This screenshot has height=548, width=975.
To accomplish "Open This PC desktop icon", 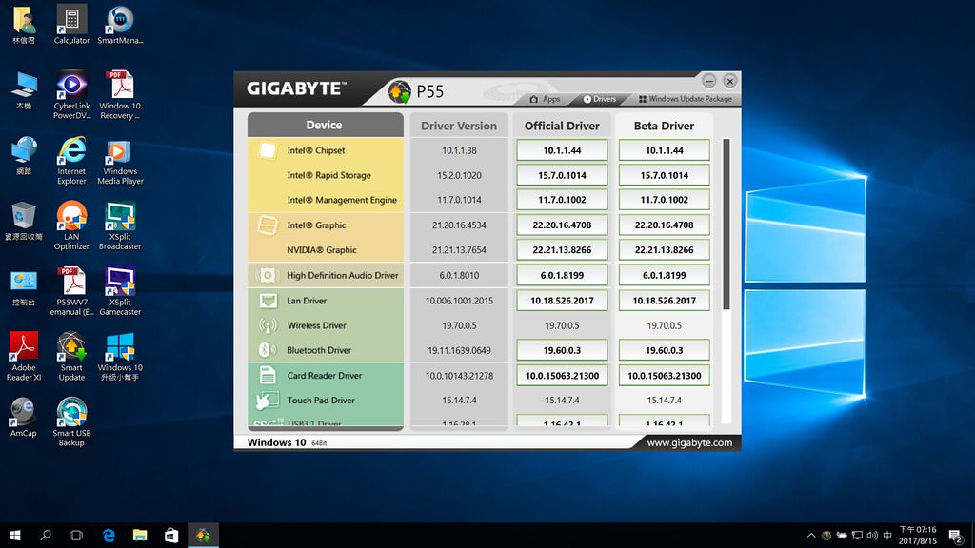I will point(24,90).
